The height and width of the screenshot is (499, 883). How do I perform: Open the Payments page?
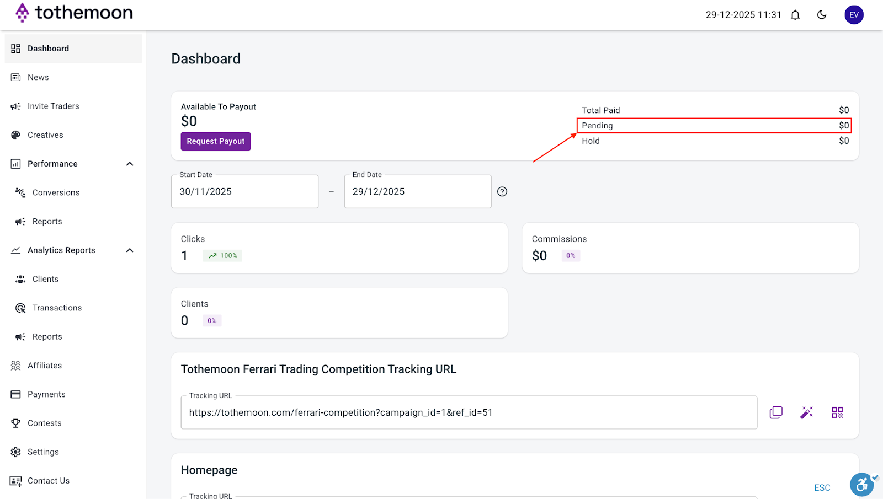point(73,394)
